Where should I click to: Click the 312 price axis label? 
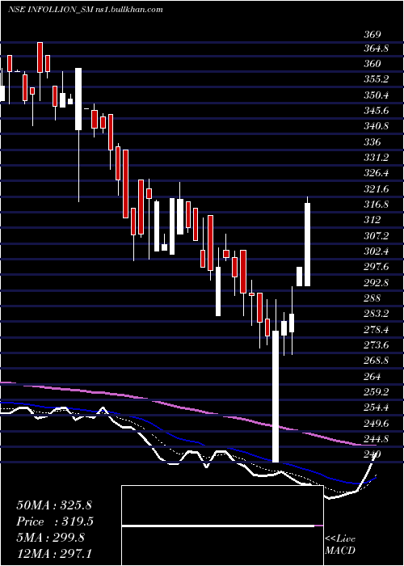372,220
